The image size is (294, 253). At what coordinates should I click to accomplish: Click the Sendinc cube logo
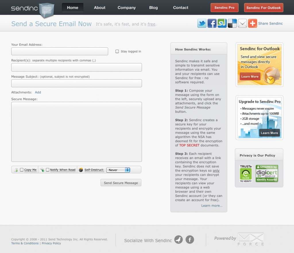[x=47, y=11]
